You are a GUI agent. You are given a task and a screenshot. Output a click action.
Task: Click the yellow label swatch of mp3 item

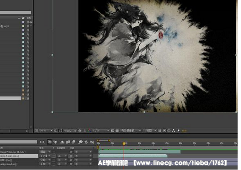[x=23, y=26]
